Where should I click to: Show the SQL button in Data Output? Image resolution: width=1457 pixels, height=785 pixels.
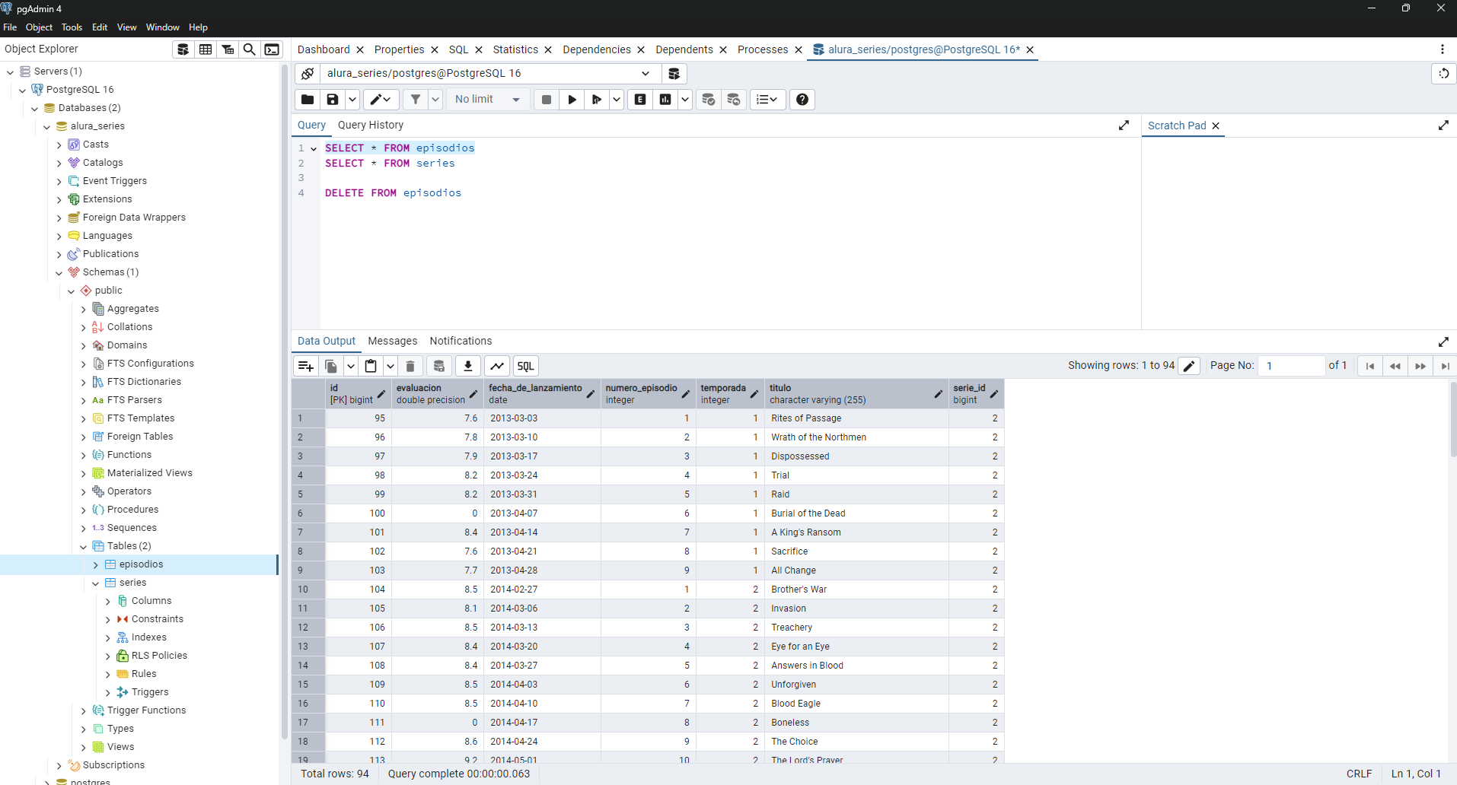[526, 366]
